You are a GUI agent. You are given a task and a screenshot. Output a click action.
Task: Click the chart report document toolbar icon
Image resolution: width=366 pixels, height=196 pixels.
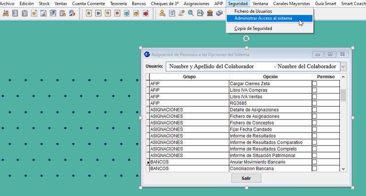pyautogui.click(x=43, y=13)
